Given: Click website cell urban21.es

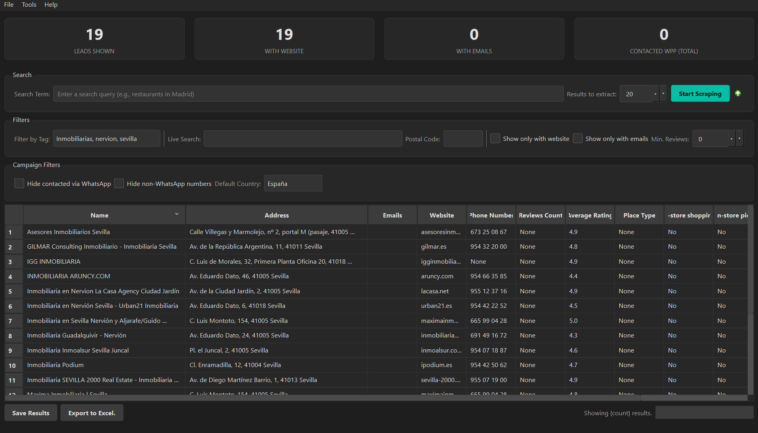Looking at the screenshot, I should point(442,306).
